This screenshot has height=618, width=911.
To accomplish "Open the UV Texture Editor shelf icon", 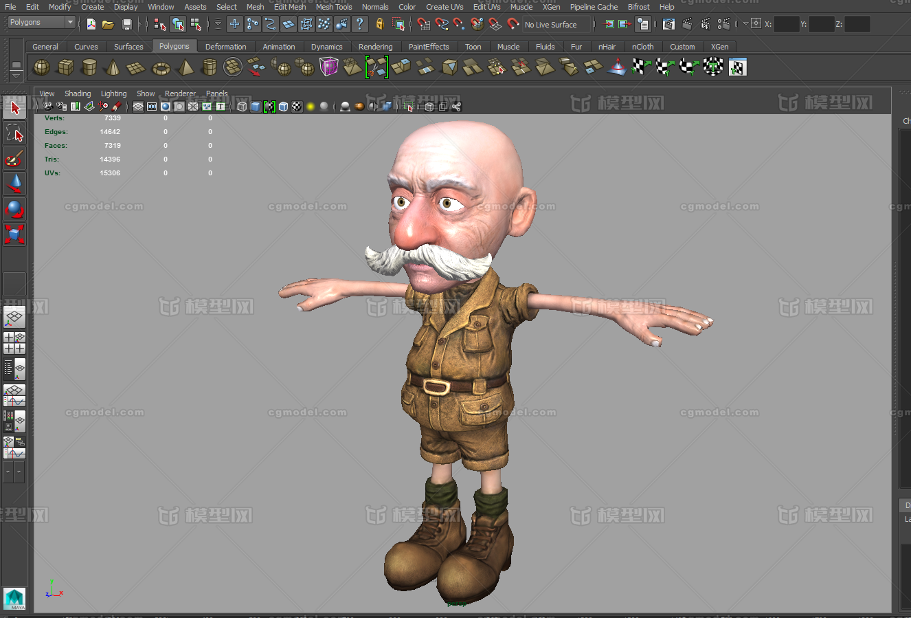I will 737,67.
